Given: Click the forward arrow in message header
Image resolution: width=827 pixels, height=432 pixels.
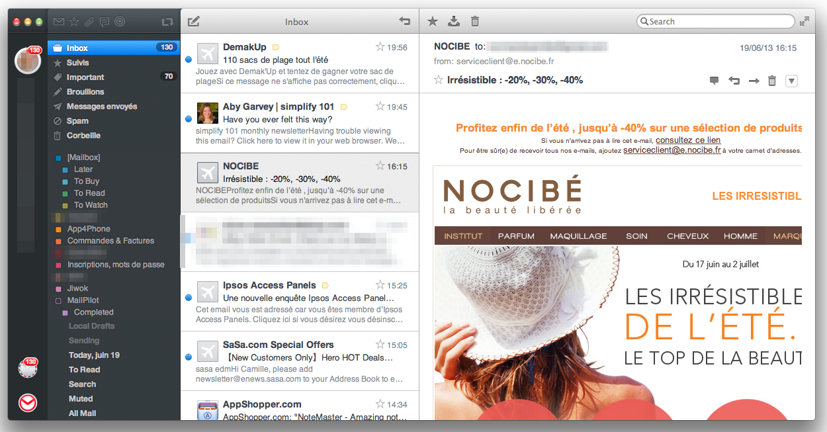Looking at the screenshot, I should pyautogui.click(x=753, y=81).
